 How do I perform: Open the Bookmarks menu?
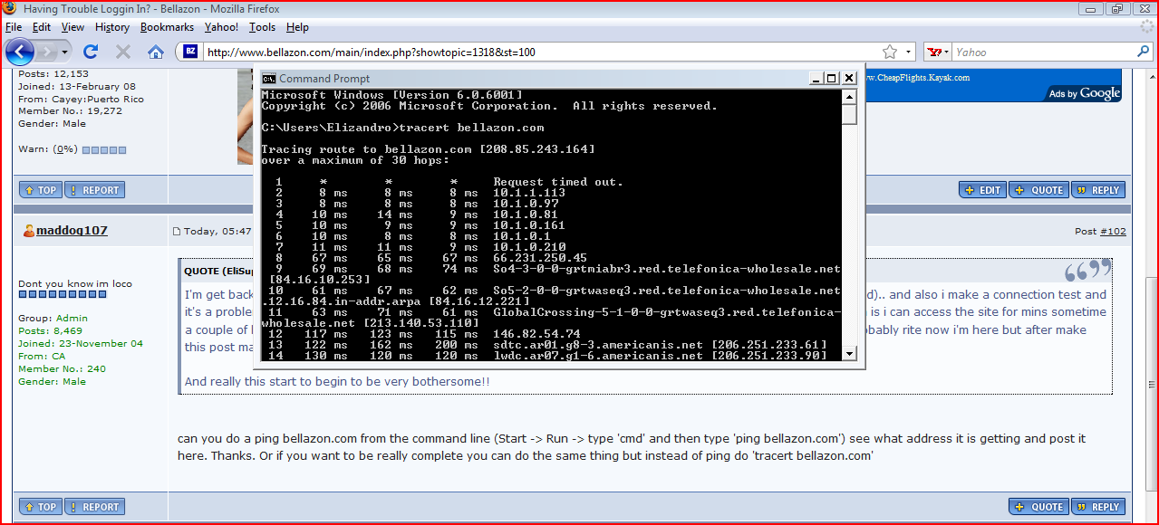tap(167, 27)
